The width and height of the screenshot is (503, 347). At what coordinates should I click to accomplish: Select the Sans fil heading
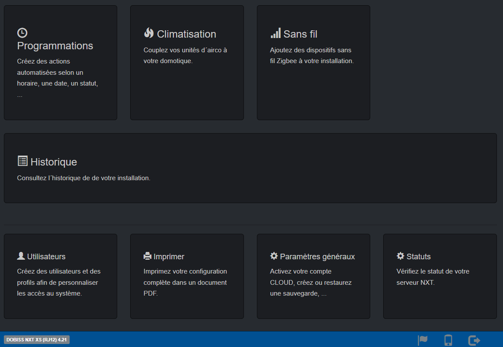[301, 34]
